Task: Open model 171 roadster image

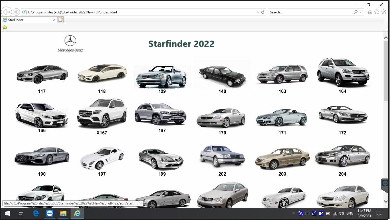Action: pyautogui.click(x=282, y=117)
